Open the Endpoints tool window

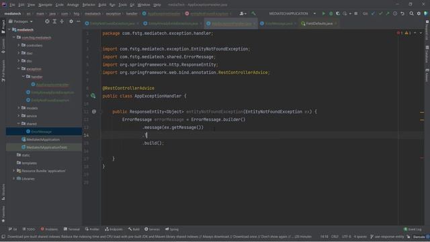(x=114, y=229)
